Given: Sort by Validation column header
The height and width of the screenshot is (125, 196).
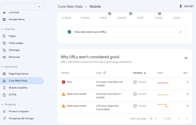Looking at the screenshot, I should (139, 73).
